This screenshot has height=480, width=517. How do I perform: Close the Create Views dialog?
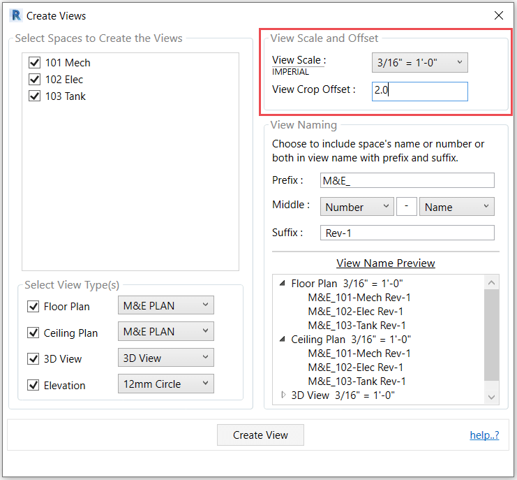(x=498, y=15)
